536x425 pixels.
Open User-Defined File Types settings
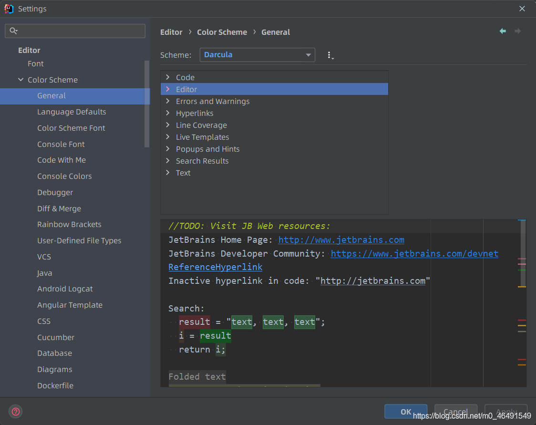[79, 241]
